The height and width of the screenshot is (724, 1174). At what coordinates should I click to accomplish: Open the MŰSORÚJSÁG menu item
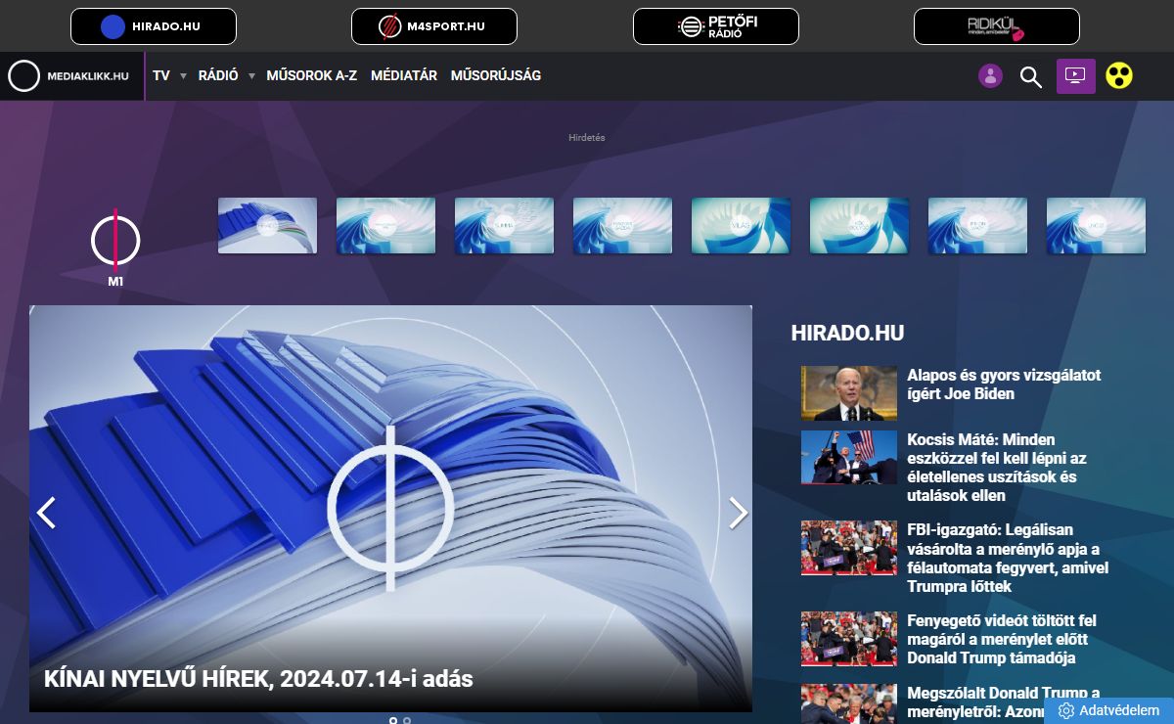coord(496,75)
